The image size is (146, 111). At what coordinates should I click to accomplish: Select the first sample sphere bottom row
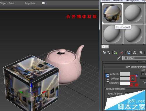tap(112, 34)
